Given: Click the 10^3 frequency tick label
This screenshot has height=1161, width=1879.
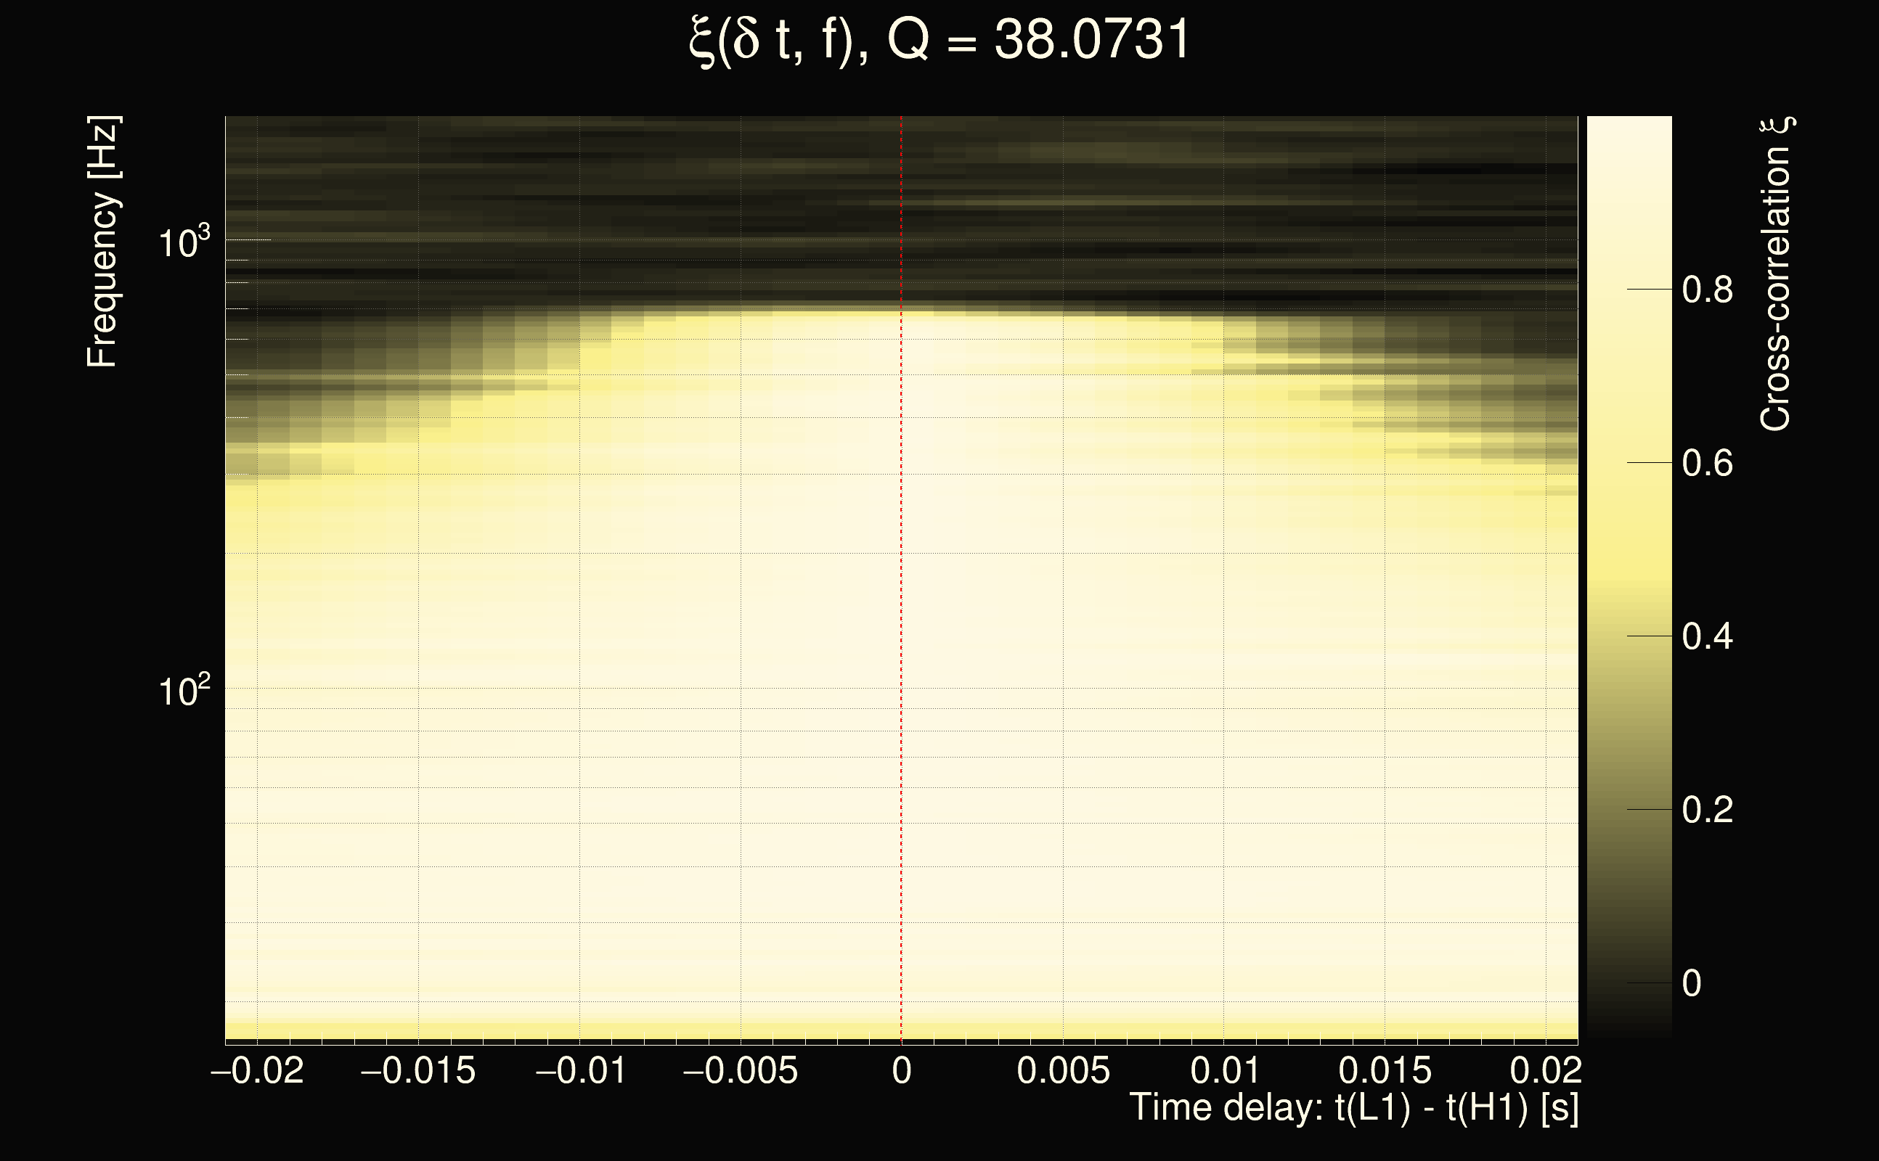Looking at the screenshot, I should click(184, 243).
